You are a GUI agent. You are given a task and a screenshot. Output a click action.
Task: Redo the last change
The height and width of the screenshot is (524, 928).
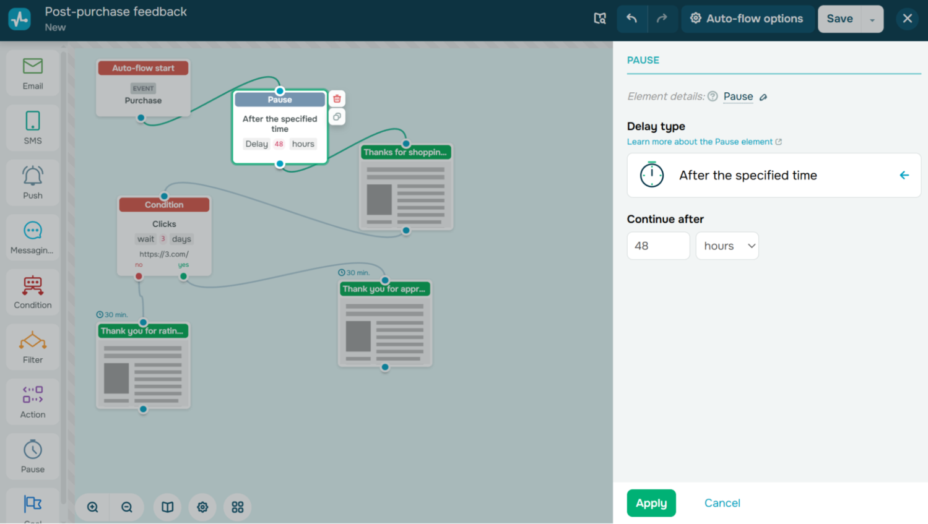[x=662, y=19]
